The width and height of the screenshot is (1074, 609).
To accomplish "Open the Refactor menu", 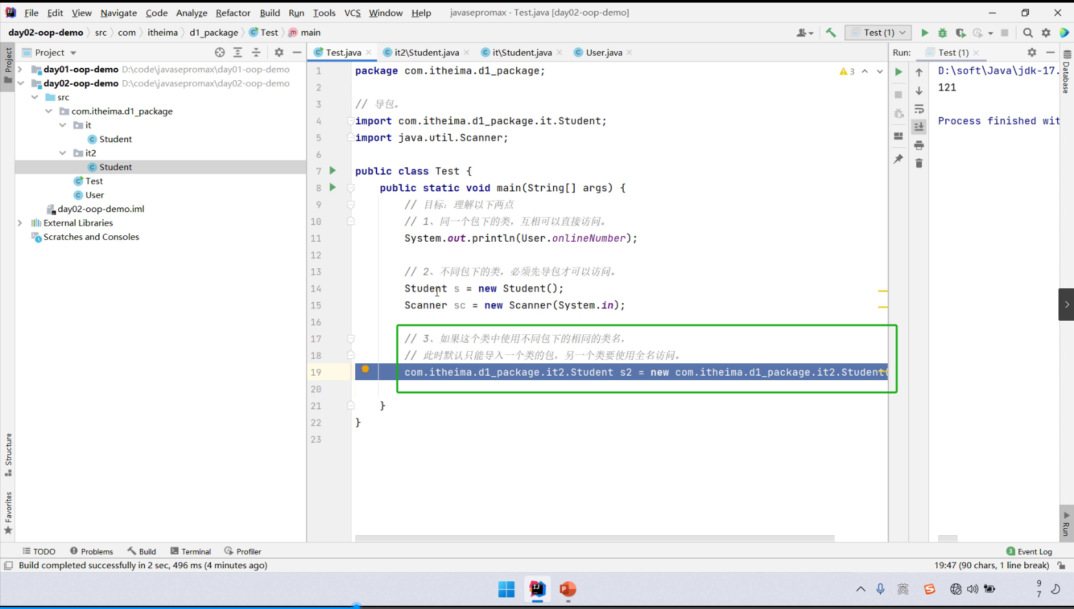I will click(233, 12).
